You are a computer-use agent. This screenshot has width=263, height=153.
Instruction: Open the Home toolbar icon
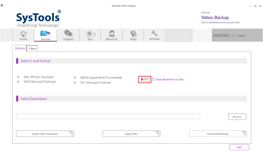point(23,35)
